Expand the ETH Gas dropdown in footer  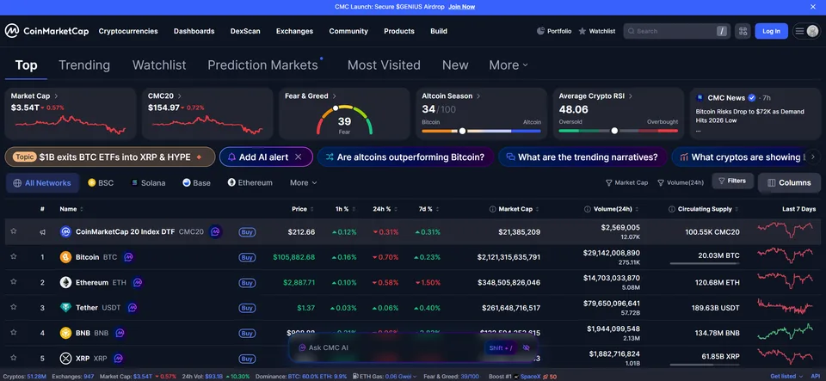coord(385,377)
